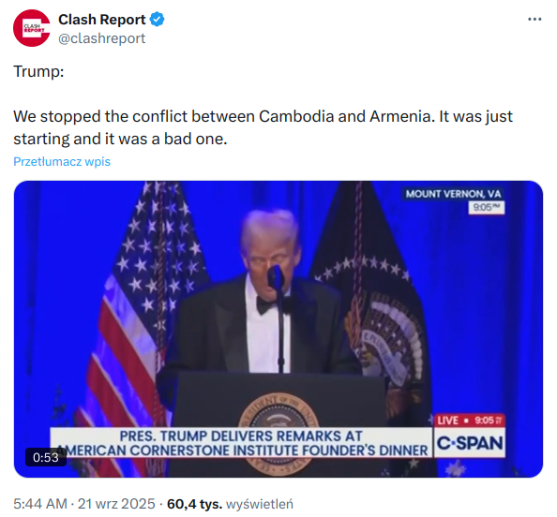Play the embedded Trump speech video
557x517 pixels.
[x=278, y=329]
